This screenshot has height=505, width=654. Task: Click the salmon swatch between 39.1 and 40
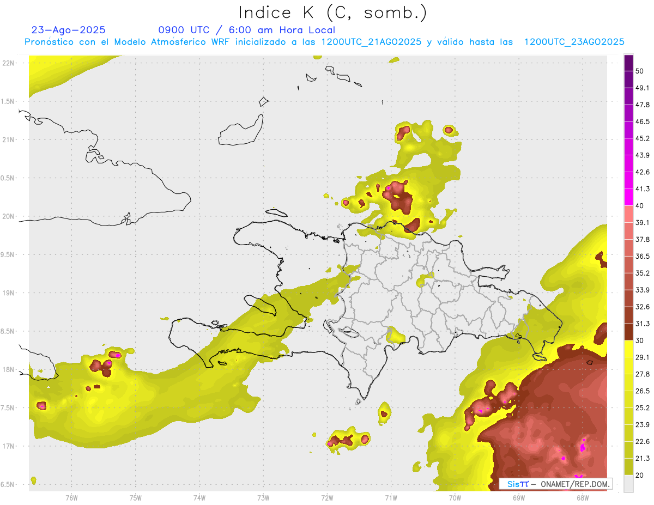628,214
